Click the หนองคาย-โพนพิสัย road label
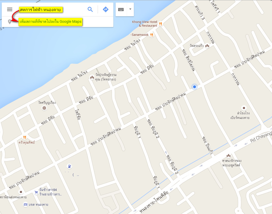This screenshot has height=214, width=272. coord(154,202)
